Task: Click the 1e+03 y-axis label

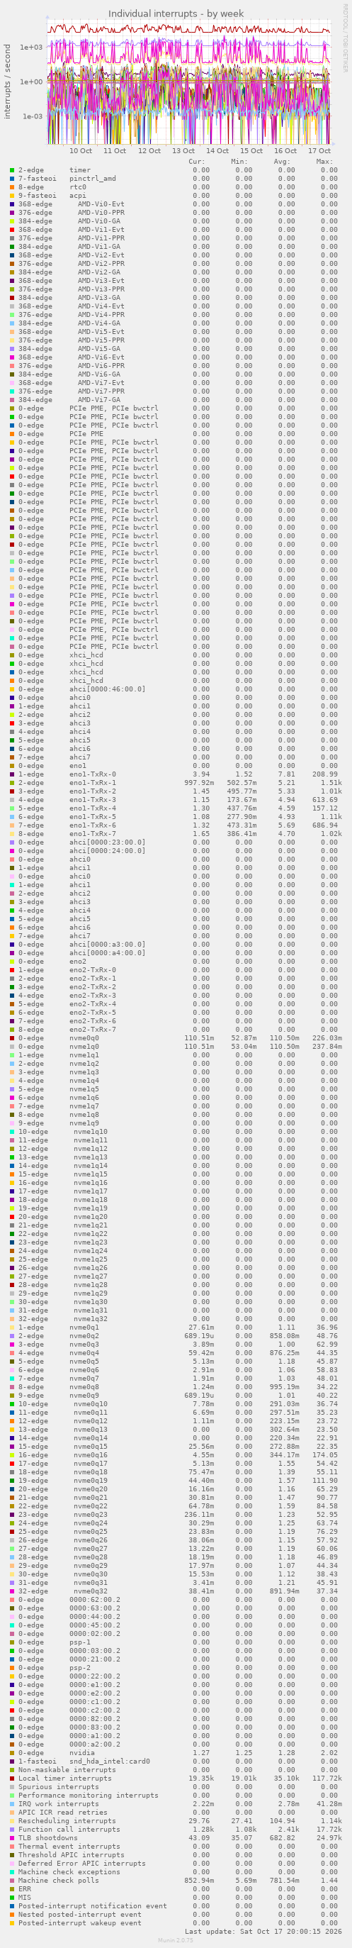Action: (31, 47)
